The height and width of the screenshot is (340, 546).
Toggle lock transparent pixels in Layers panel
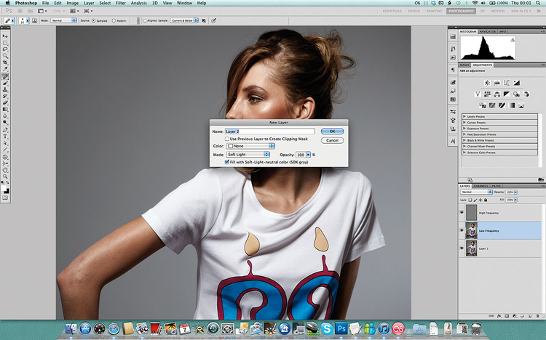470,200
